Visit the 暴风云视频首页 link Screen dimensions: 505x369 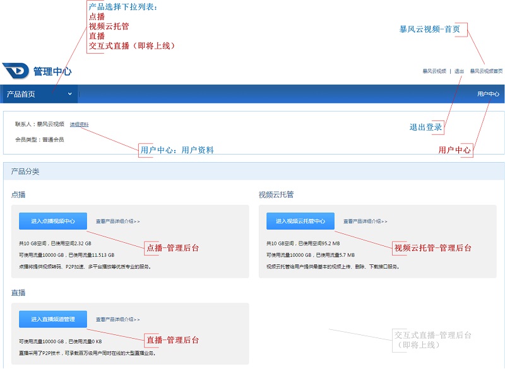point(485,71)
